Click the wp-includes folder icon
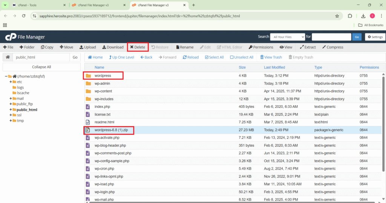The width and height of the screenshot is (386, 203). pyautogui.click(x=88, y=99)
